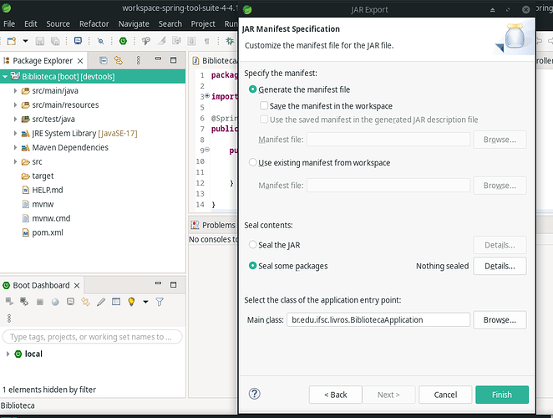Viewport: 553px width, 418px height.
Task: Click the Main class text field
Action: [x=377, y=319]
